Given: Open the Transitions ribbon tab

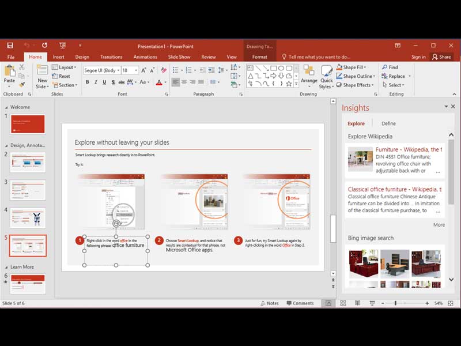Looking at the screenshot, I should click(x=111, y=57).
